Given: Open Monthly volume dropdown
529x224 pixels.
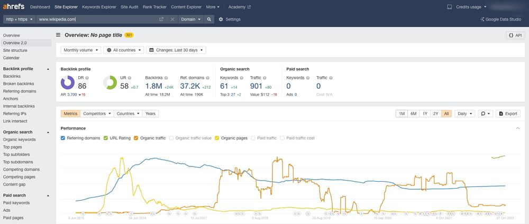Looking at the screenshot, I should (x=81, y=50).
